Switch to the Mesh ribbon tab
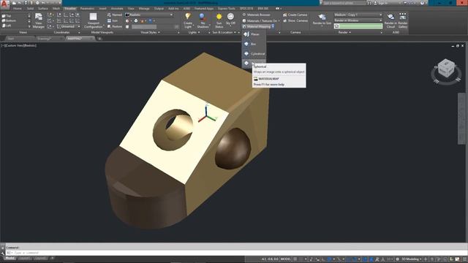 click(56, 8)
